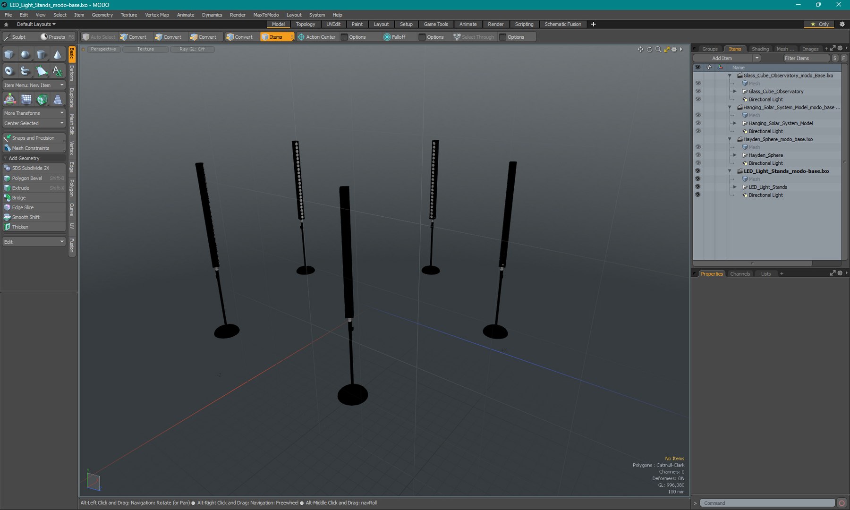Viewport: 850px width, 510px height.
Task: Select the Sphere primitive tool
Action: tap(25, 55)
